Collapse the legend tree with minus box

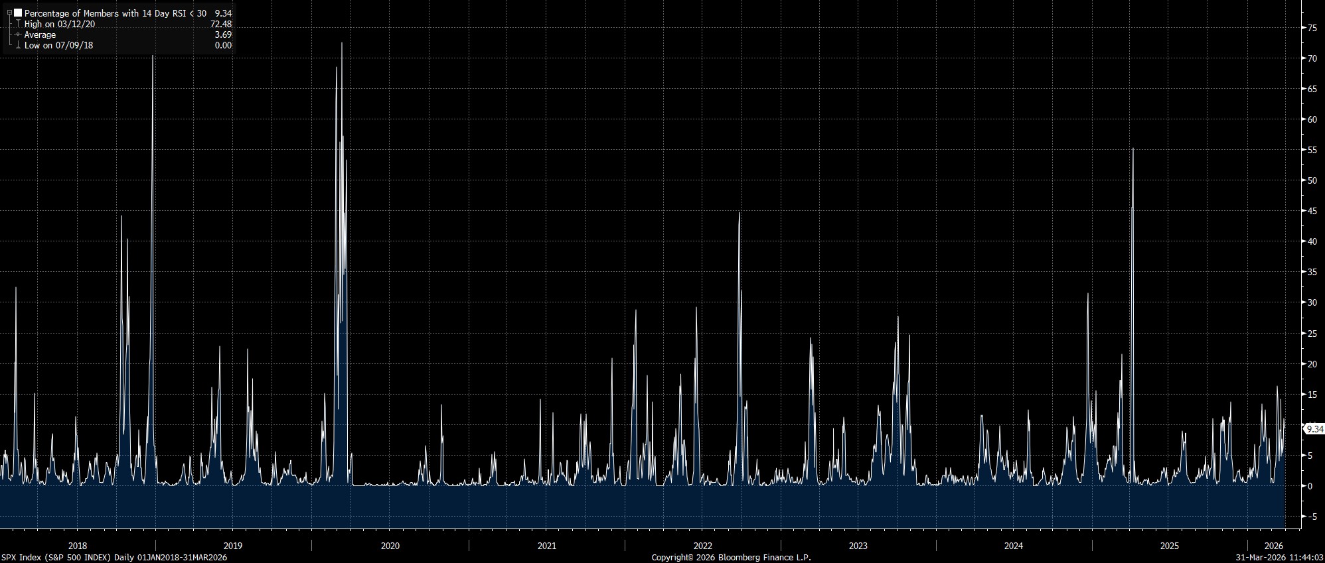tap(9, 13)
